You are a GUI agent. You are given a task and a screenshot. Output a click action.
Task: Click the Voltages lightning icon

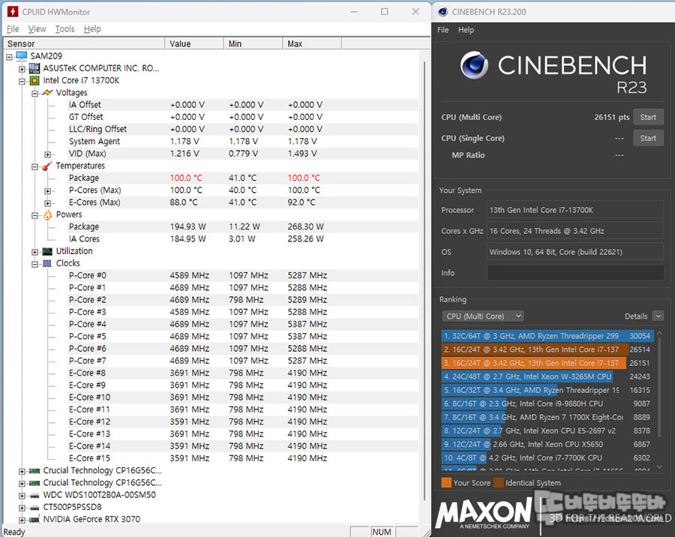click(47, 92)
